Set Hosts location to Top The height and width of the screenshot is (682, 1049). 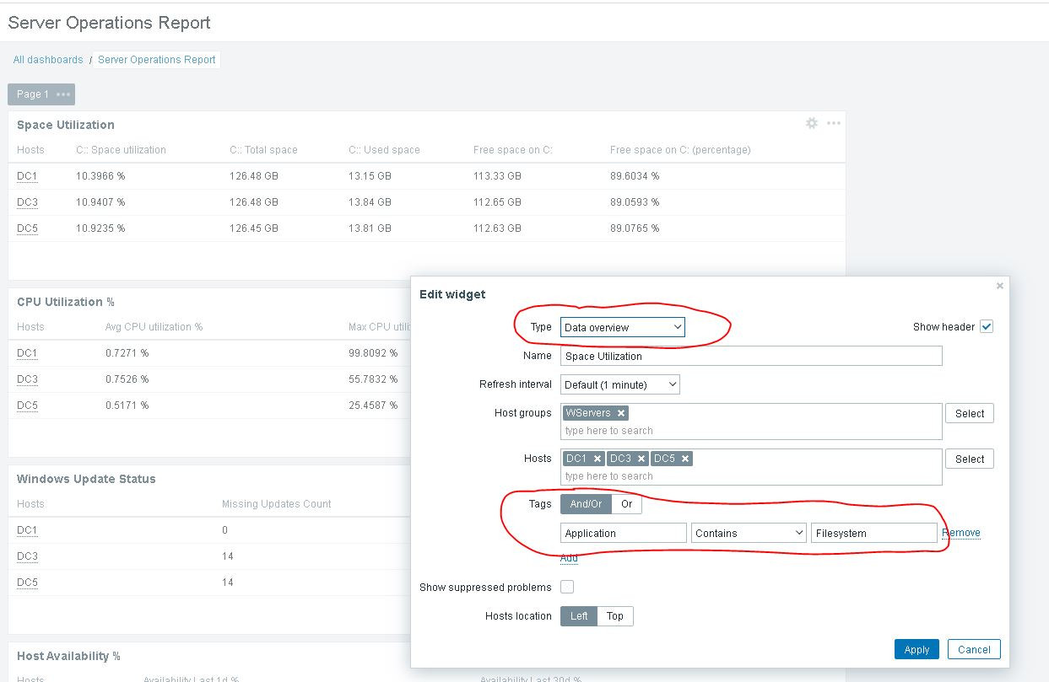tap(614, 616)
